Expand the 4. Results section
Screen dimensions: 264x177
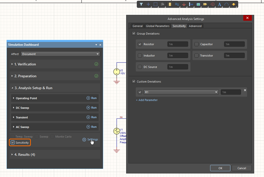point(25,154)
